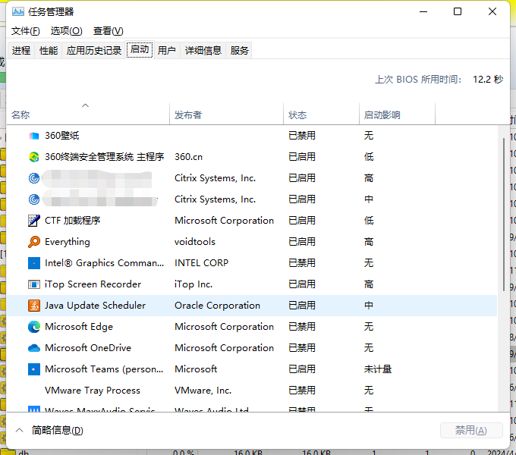Click 已禁用 status in the OneDrive row
This screenshot has width=516, height=455.
click(302, 348)
